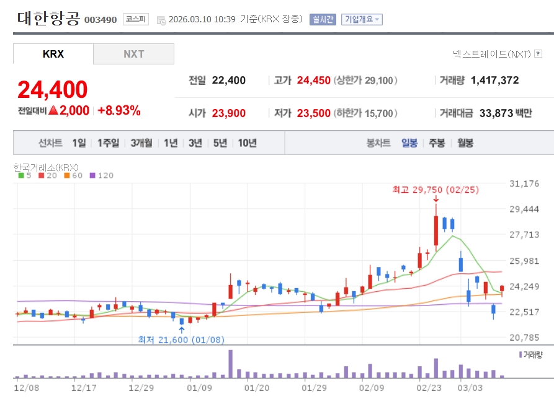Screen dimensions: 554x399
Task: Select the 5년 line chart period
Action: 220,143
